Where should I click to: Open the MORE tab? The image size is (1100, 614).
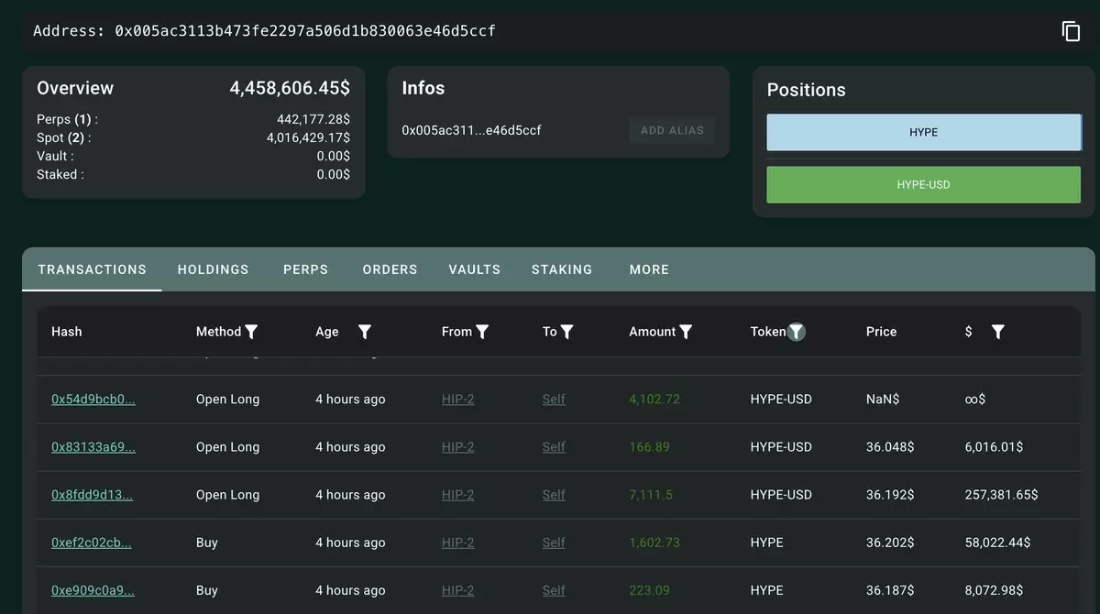click(649, 269)
